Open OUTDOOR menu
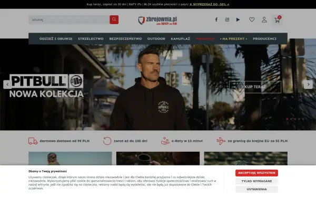 tap(156, 38)
